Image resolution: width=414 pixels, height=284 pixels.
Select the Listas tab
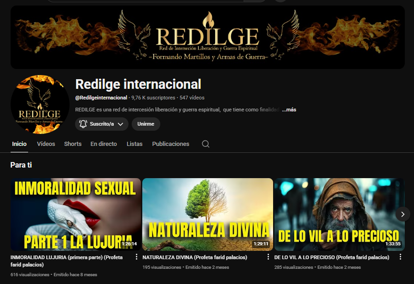pyautogui.click(x=134, y=144)
